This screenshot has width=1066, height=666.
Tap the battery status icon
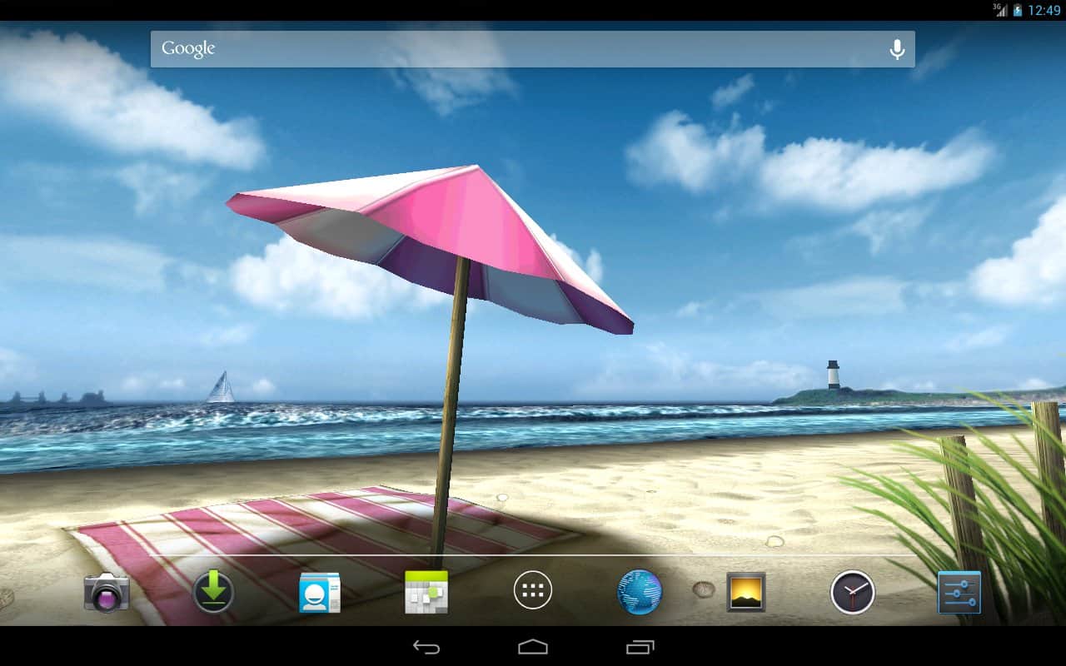1018,10
